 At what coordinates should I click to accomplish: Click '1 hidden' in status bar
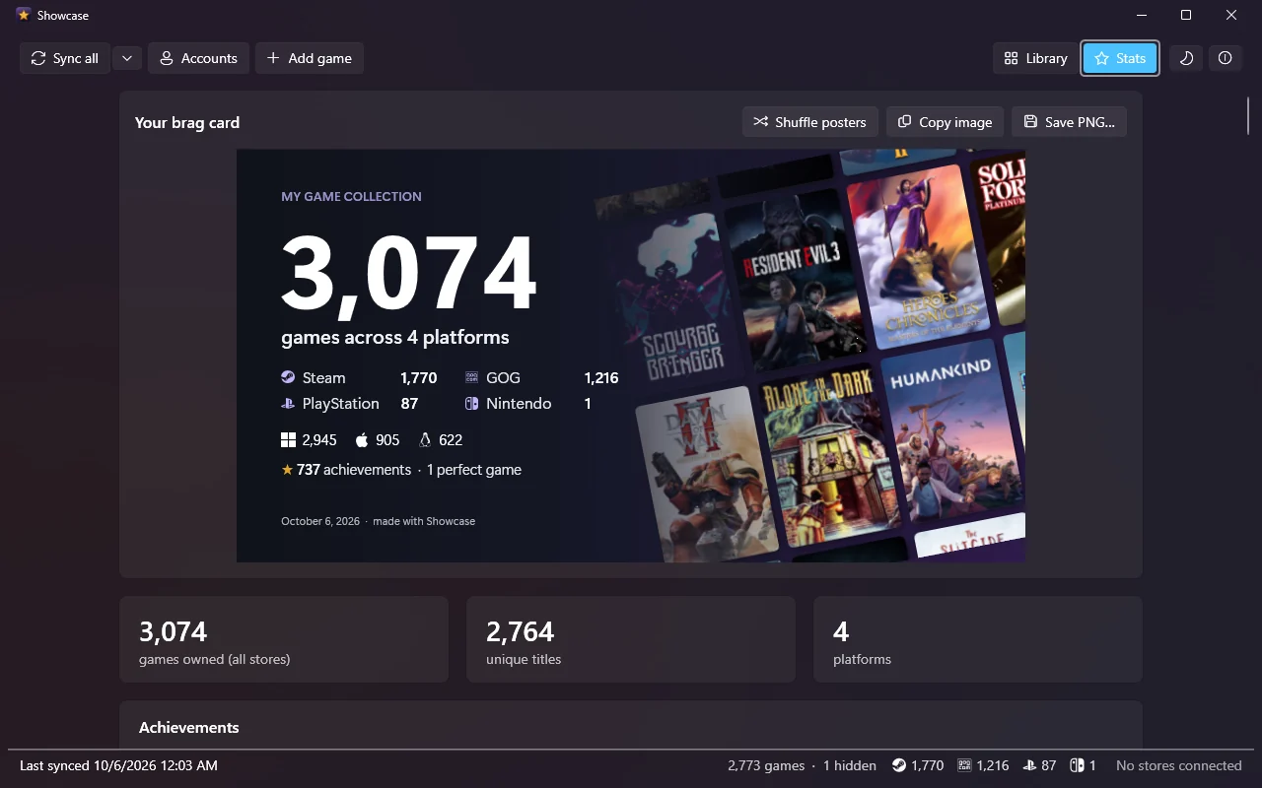point(850,765)
